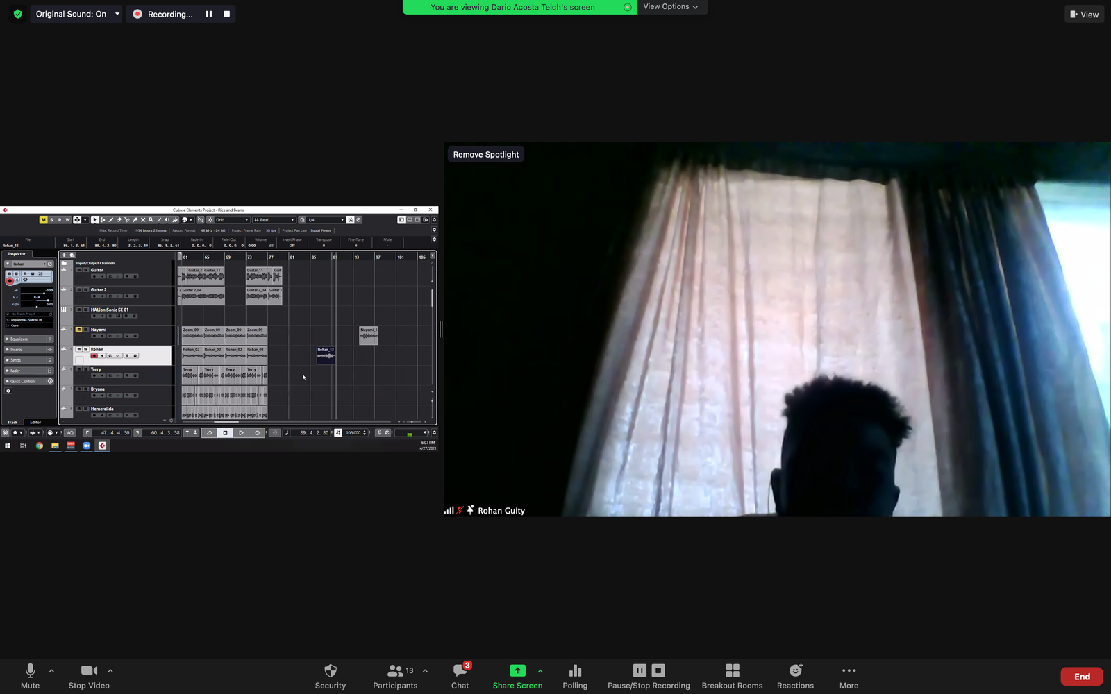
Task: Click the View button at top right
Action: click(x=1085, y=14)
